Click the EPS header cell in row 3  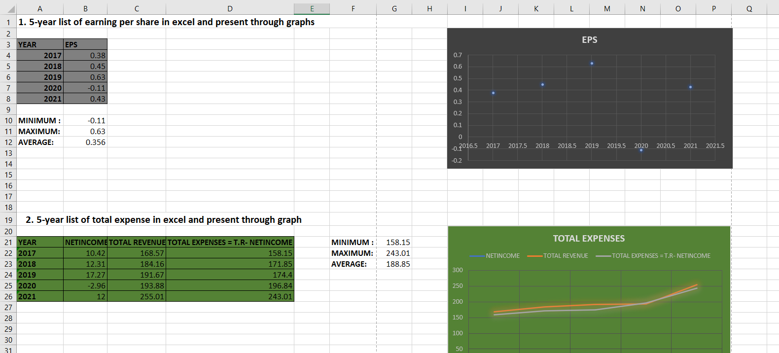click(x=85, y=44)
